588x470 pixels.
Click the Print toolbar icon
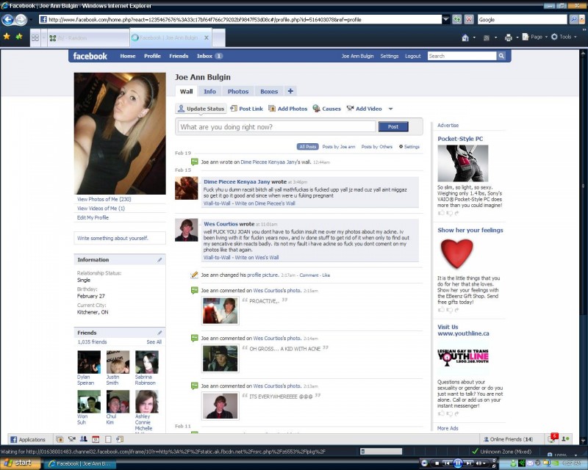click(x=508, y=37)
